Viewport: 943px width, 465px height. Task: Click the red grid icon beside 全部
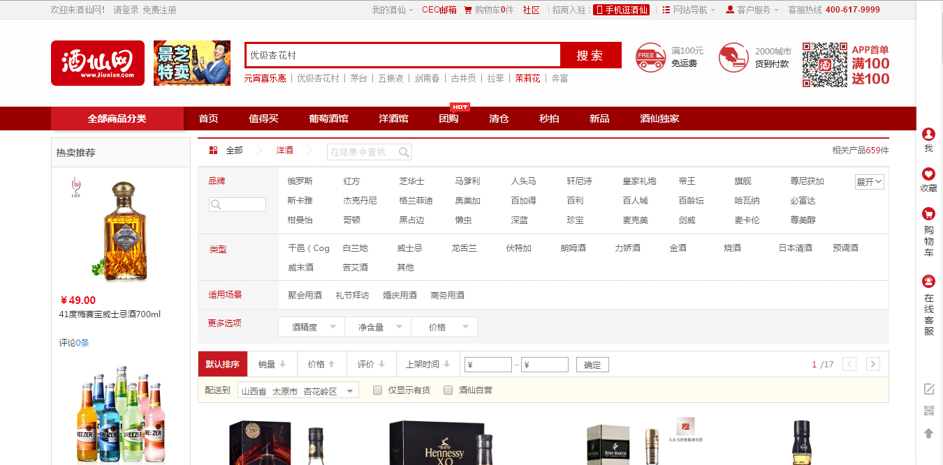click(x=214, y=151)
